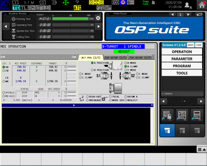
Task: Switch to ACT POS (1/3) tab
Action: [91, 58]
